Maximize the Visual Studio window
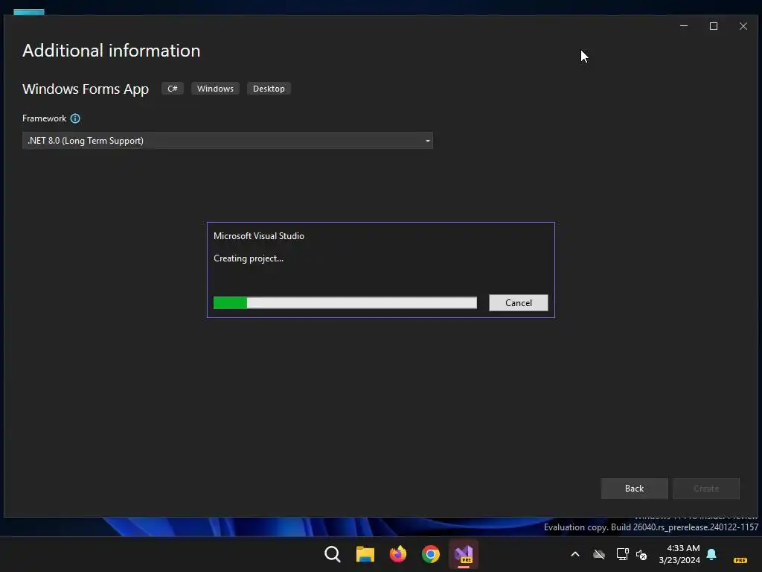This screenshot has width=762, height=572. (x=714, y=26)
